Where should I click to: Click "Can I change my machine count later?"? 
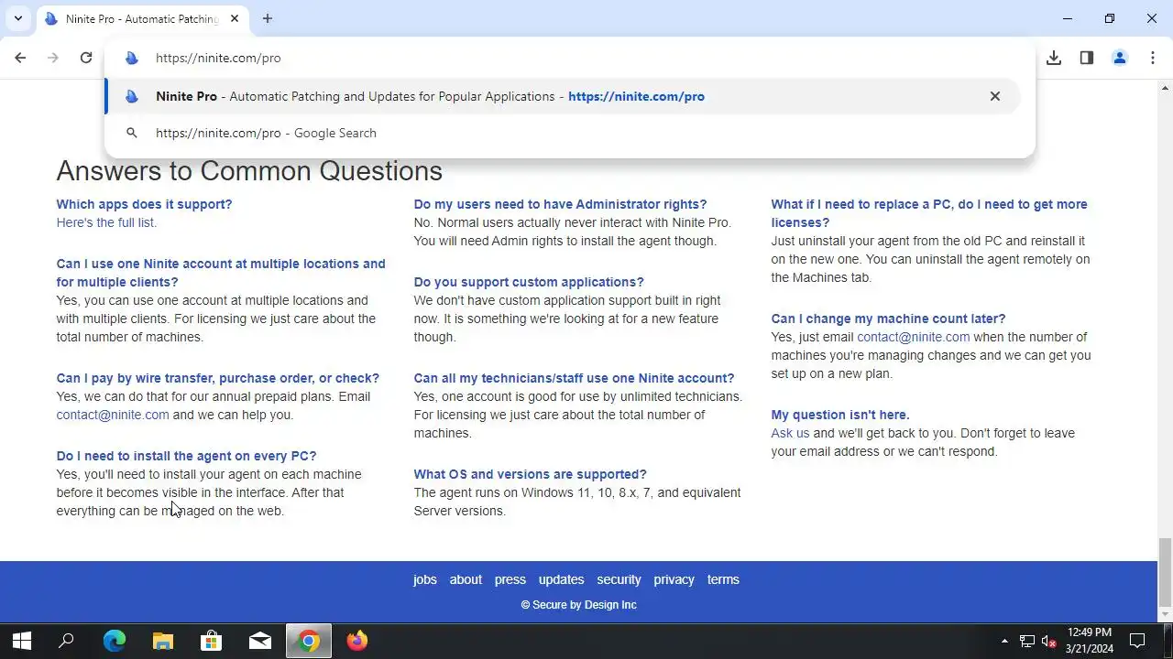click(x=888, y=319)
